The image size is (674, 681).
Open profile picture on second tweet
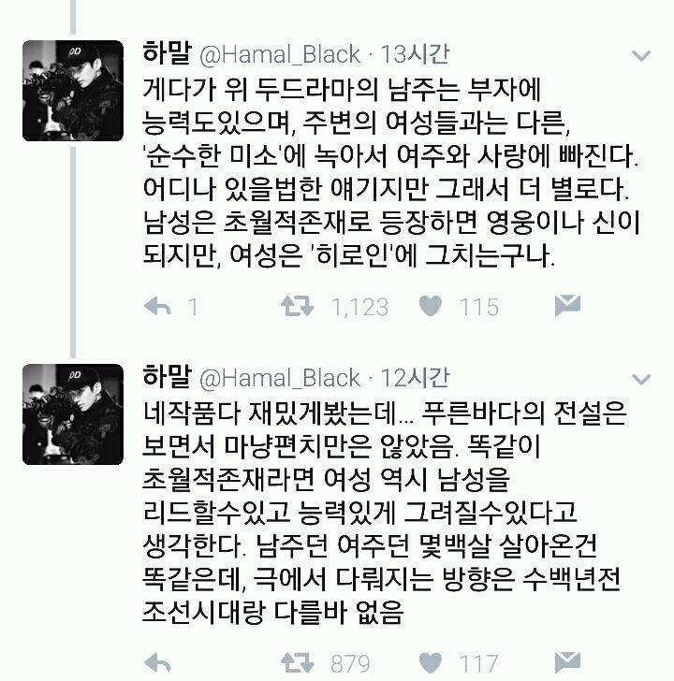click(x=73, y=414)
